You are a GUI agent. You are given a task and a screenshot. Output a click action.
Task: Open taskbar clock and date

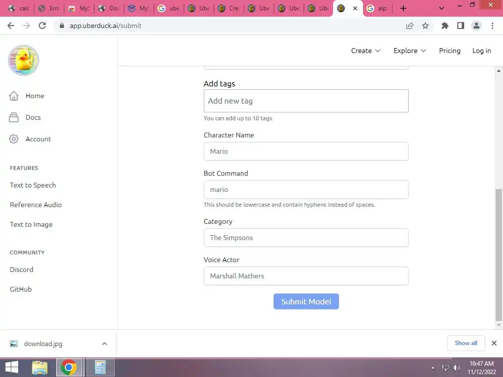pyautogui.click(x=481, y=368)
